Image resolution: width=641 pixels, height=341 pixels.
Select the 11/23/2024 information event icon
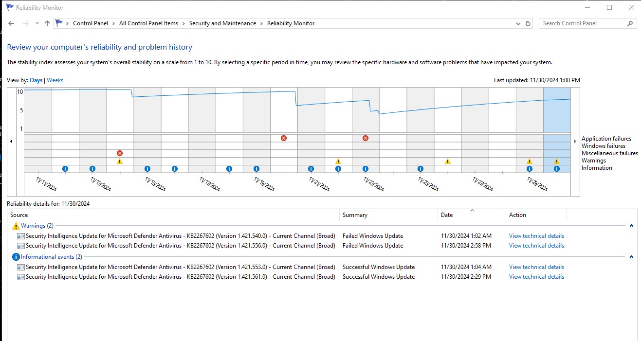366,169
